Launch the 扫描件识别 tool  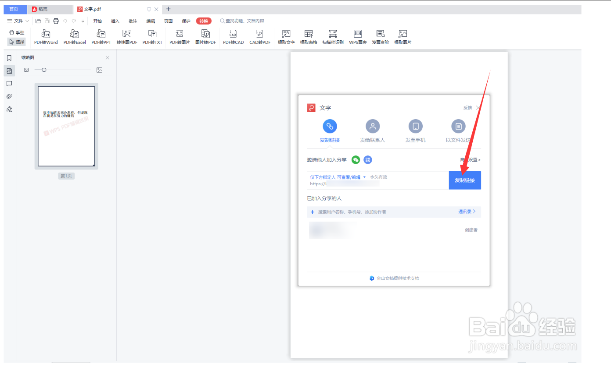point(333,37)
